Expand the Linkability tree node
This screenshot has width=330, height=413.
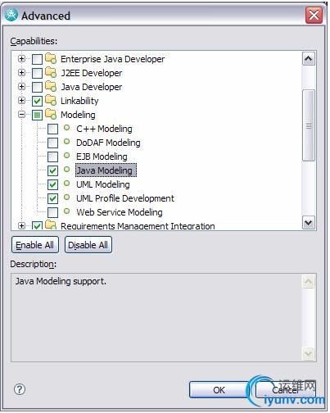click(21, 100)
